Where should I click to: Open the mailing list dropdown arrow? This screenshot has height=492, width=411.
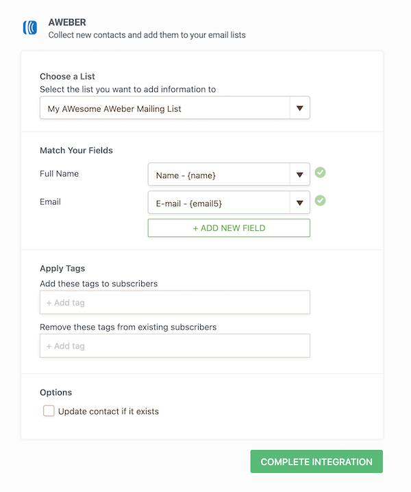click(299, 108)
